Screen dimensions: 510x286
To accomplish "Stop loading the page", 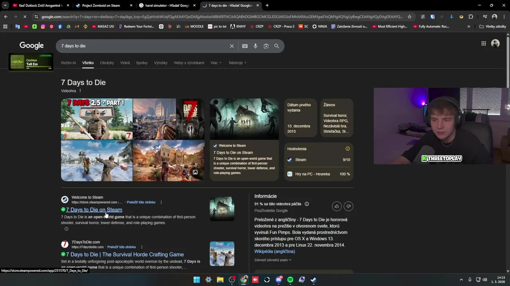I will coord(25,17).
